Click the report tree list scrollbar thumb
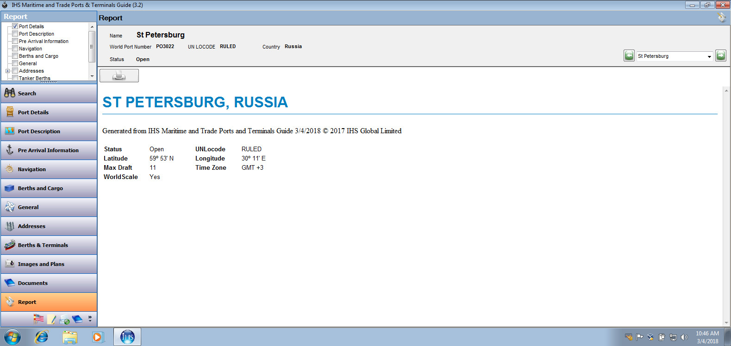This screenshot has width=731, height=346. 92,47
